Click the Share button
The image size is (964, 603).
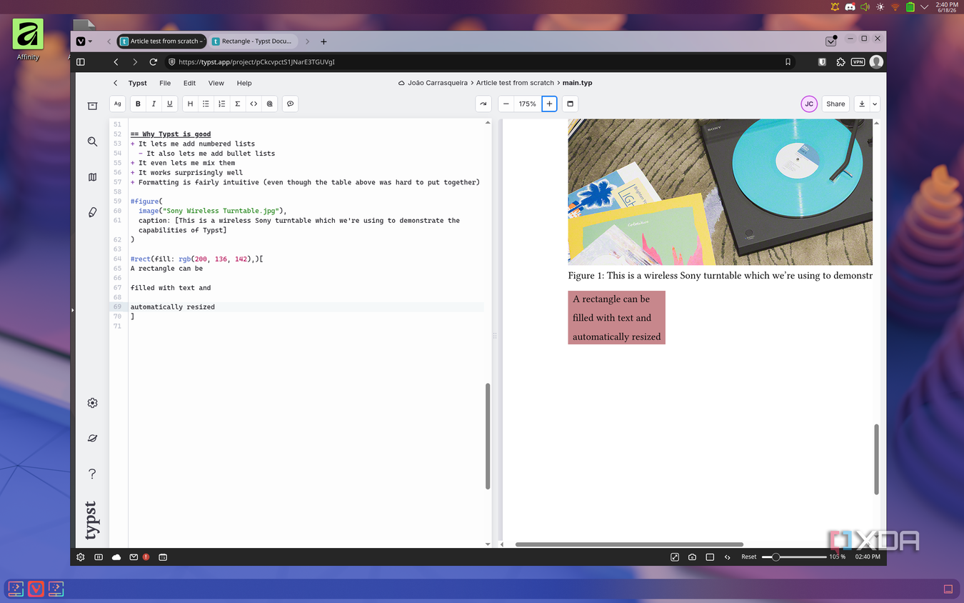pyautogui.click(x=835, y=104)
